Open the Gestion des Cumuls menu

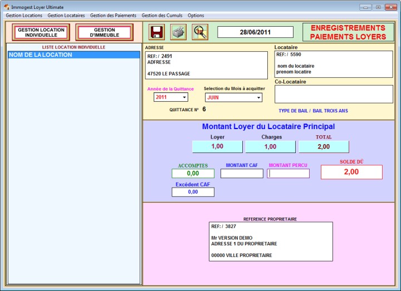[x=162, y=16]
